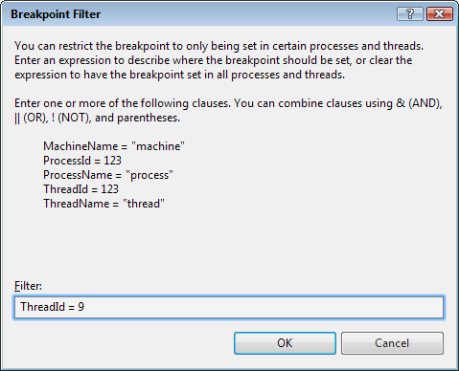
Task: Cancel the breakpoint filter dialog
Action: click(392, 343)
